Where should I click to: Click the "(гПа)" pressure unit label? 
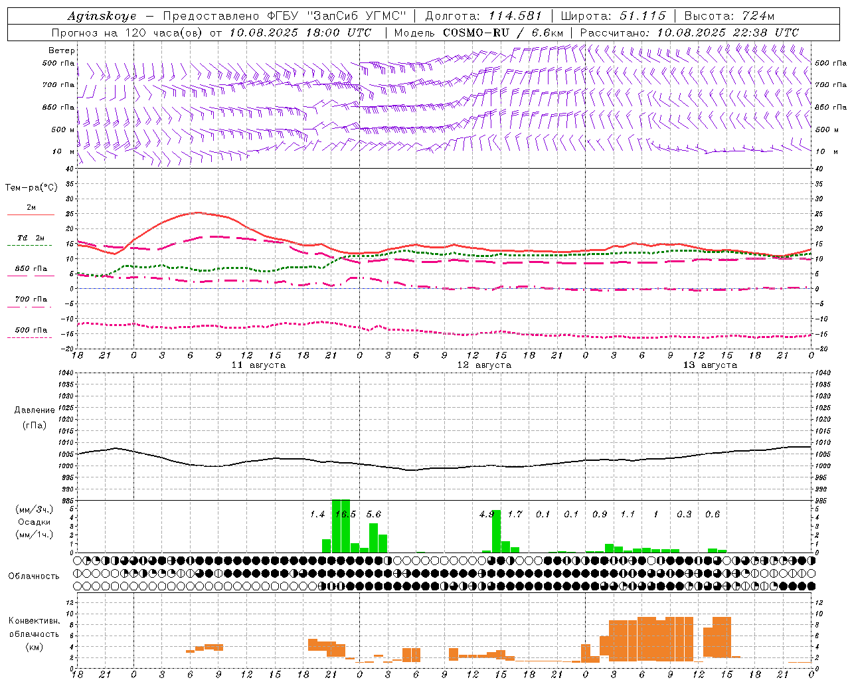pyautogui.click(x=35, y=425)
